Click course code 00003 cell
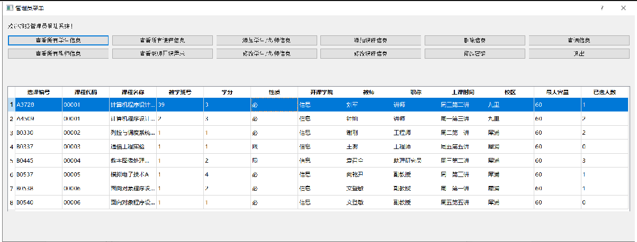This screenshot has height=242, width=637. [x=86, y=146]
